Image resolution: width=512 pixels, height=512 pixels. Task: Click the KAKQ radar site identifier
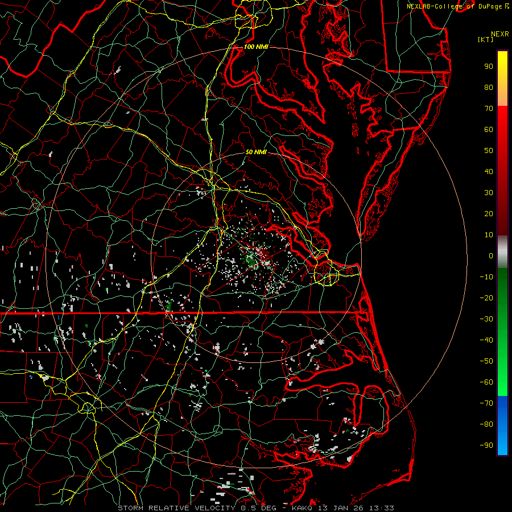pos(303,508)
